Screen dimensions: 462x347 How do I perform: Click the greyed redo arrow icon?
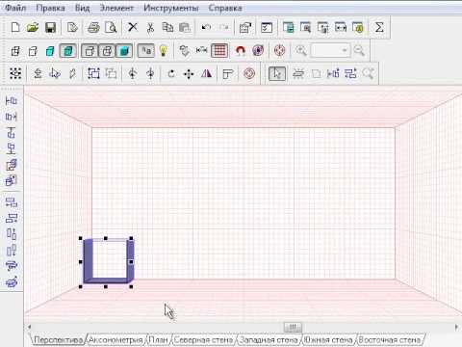tap(224, 28)
